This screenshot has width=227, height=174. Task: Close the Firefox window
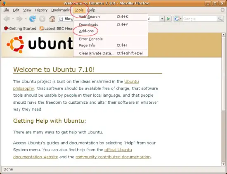tap(222, 3)
